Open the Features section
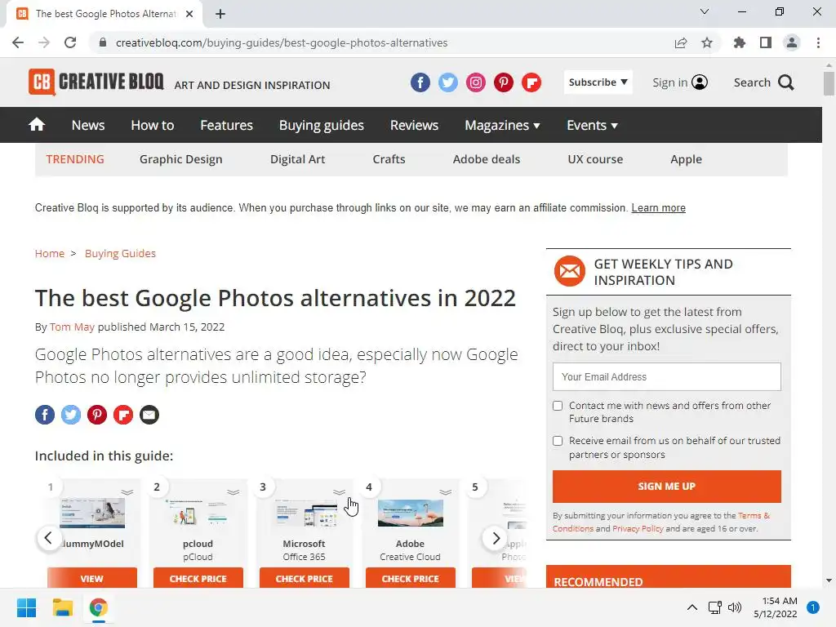Screen dimensions: 836x627 (227, 125)
